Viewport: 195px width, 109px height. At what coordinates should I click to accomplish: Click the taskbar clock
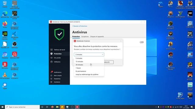coord(186,107)
